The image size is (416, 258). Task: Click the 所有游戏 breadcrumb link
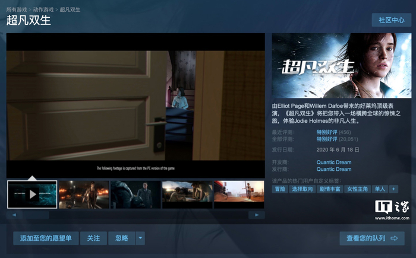tap(17, 10)
